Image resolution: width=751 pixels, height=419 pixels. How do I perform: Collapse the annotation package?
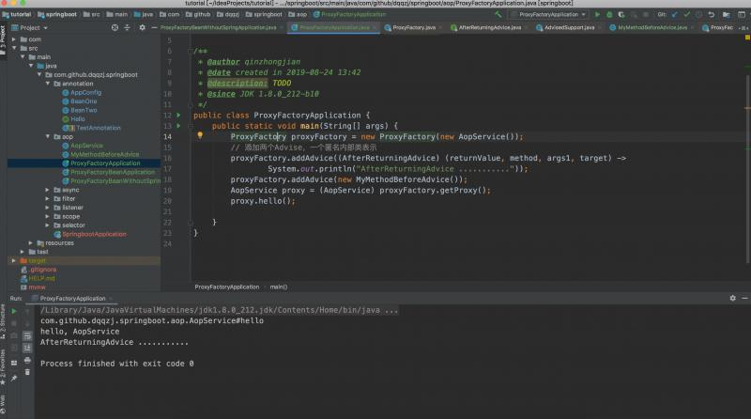pyautogui.click(x=48, y=84)
